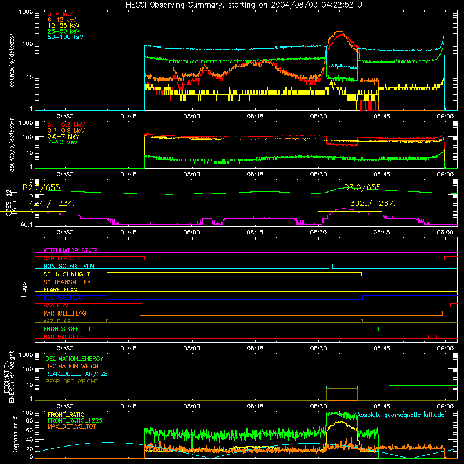Click the yellow flare bar below '-424./-234.'

[32, 211]
